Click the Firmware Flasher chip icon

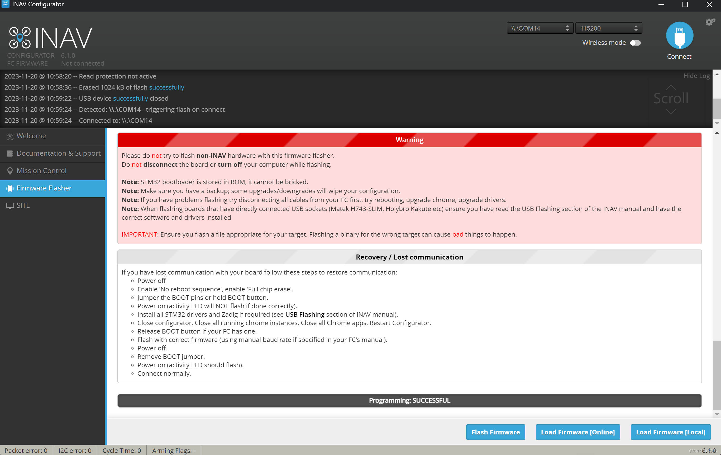pyautogui.click(x=10, y=188)
